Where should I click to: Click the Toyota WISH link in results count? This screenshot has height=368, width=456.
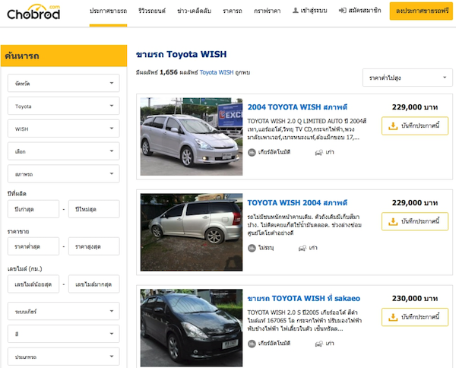coord(217,72)
